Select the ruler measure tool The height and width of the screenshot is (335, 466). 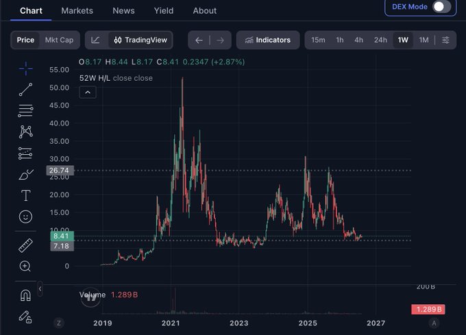tap(25, 246)
